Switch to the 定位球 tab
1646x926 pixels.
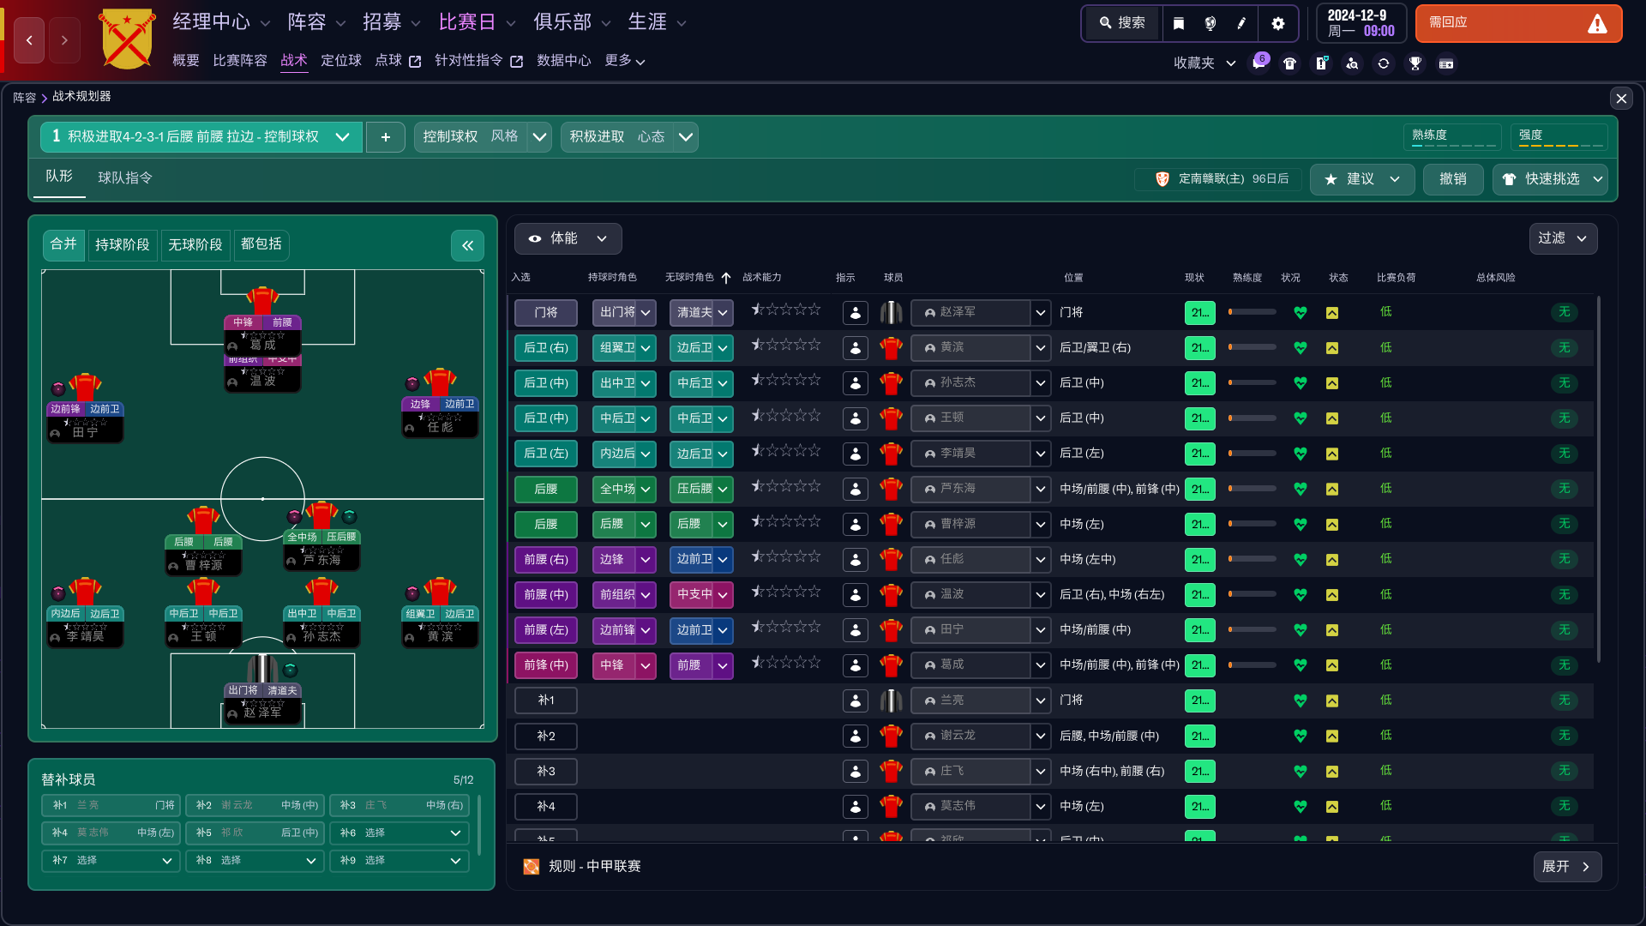pos(341,61)
